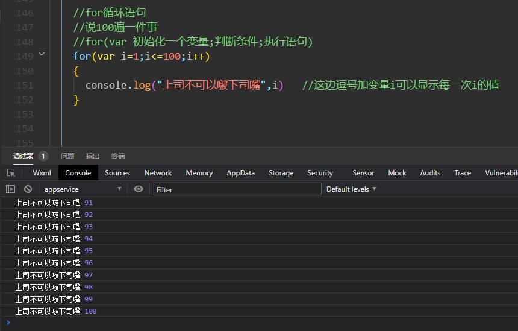The image size is (518, 331).
Task: Select the element inspector arrow icon
Action: point(11,173)
